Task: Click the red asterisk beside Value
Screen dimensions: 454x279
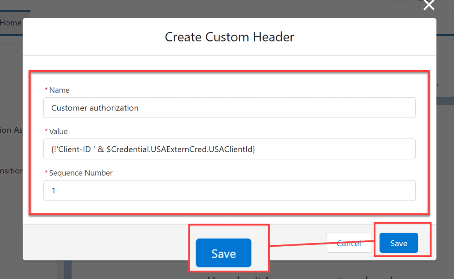Action: (46, 131)
